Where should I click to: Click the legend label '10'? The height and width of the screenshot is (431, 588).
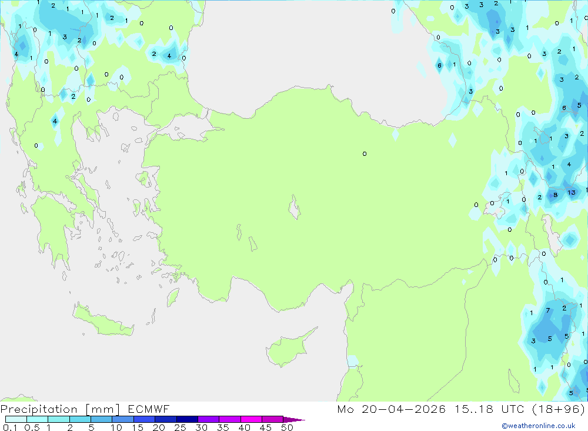[x=116, y=427]
